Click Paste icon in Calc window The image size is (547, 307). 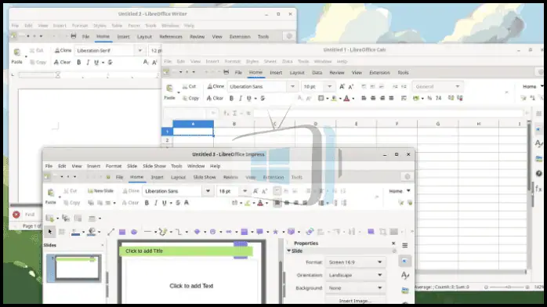click(x=169, y=88)
